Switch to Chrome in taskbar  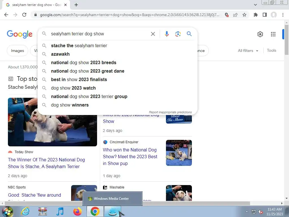point(95,211)
